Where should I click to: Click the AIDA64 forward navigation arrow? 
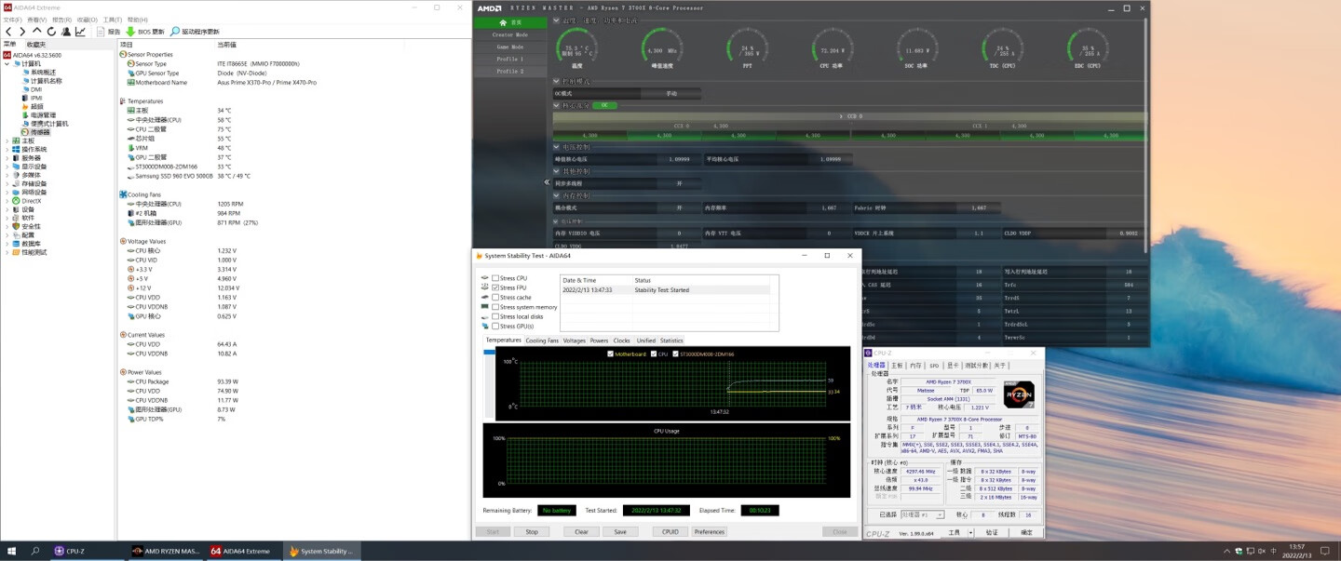(22, 32)
